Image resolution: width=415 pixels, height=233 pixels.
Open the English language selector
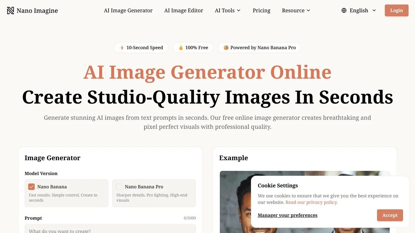(x=359, y=10)
